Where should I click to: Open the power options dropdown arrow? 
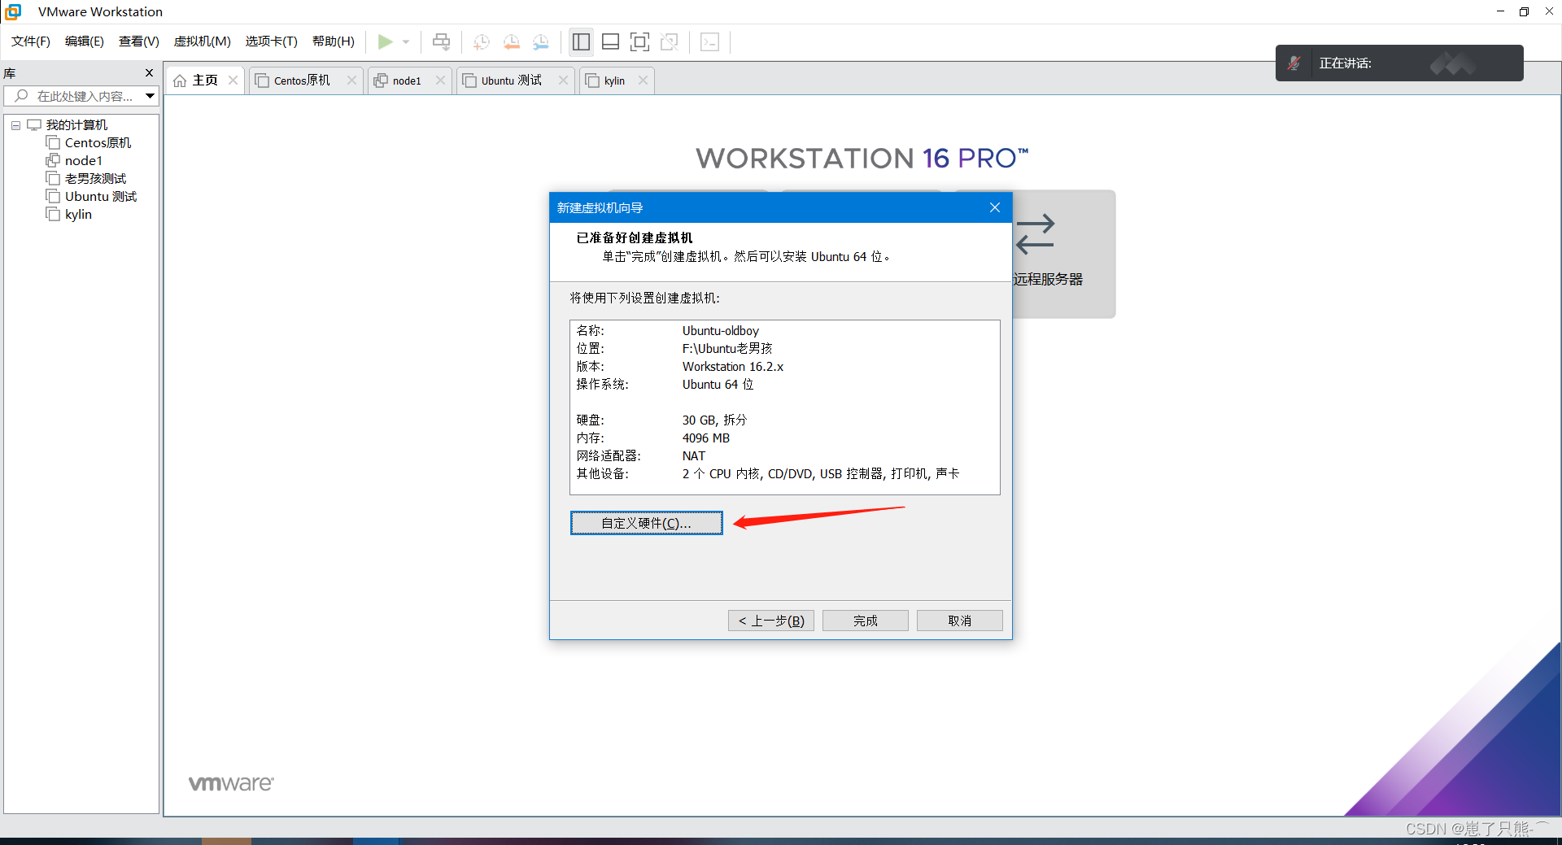click(x=406, y=41)
